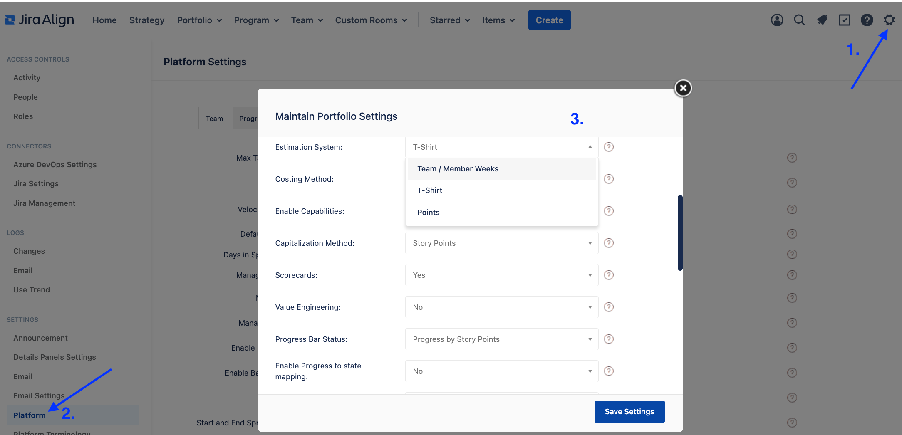Open the announcements tag icon
The height and width of the screenshot is (435, 902).
822,20
